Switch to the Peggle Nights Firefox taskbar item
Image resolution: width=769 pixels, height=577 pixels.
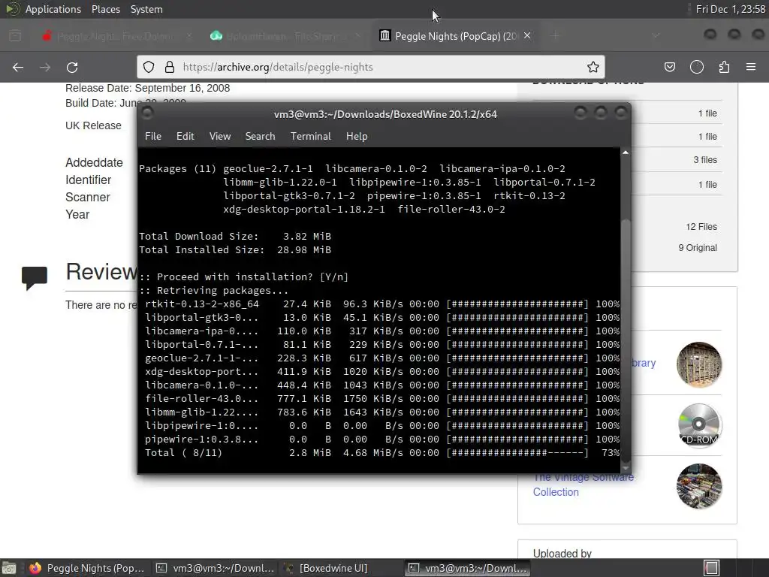87,568
